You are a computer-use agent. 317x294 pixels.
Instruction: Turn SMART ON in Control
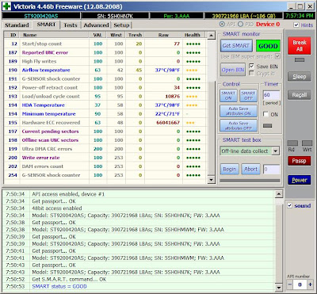click(228, 95)
